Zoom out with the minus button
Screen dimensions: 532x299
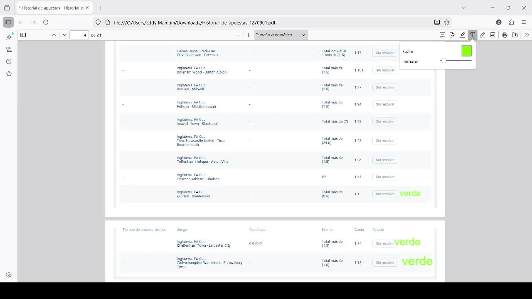(x=238, y=35)
